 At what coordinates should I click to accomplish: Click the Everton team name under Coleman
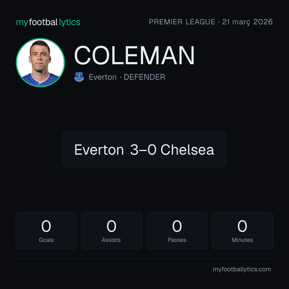tap(103, 77)
